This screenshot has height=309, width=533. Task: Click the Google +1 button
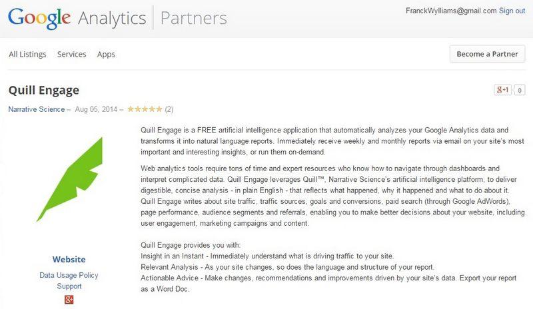click(x=502, y=90)
